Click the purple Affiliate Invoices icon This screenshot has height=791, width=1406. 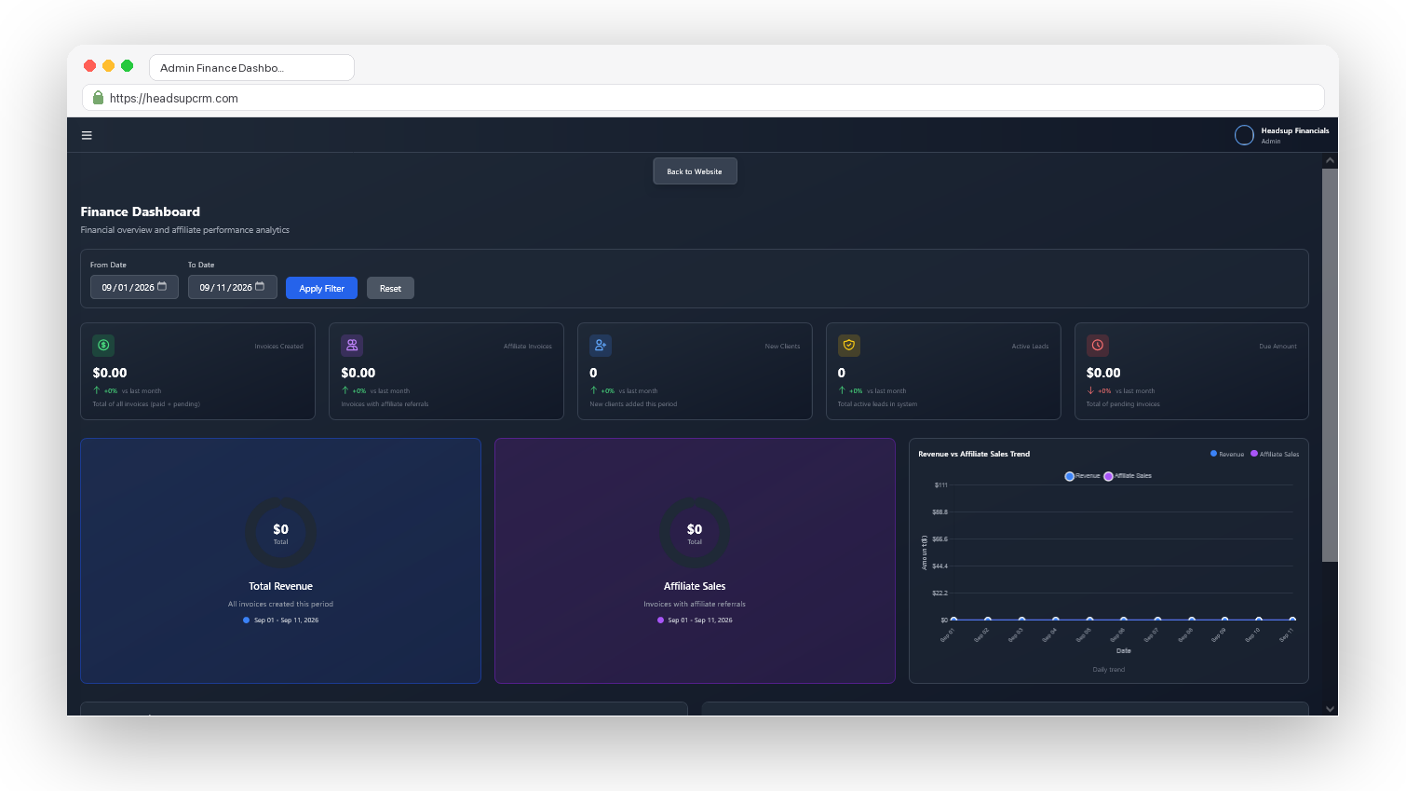point(352,345)
